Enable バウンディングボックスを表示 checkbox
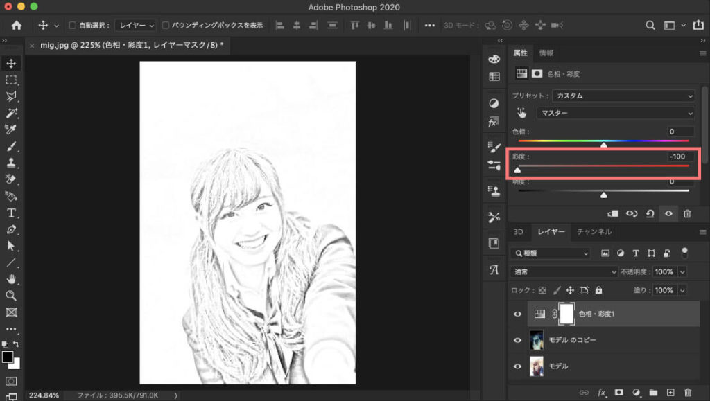The height and width of the screenshot is (401, 710). click(x=166, y=26)
